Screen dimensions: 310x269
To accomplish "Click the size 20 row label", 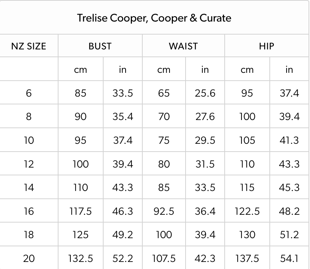I will tap(29, 259).
